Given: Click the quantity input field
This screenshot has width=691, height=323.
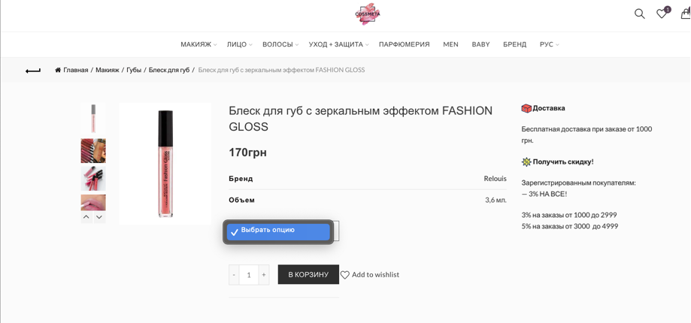Looking at the screenshot, I should [x=249, y=275].
